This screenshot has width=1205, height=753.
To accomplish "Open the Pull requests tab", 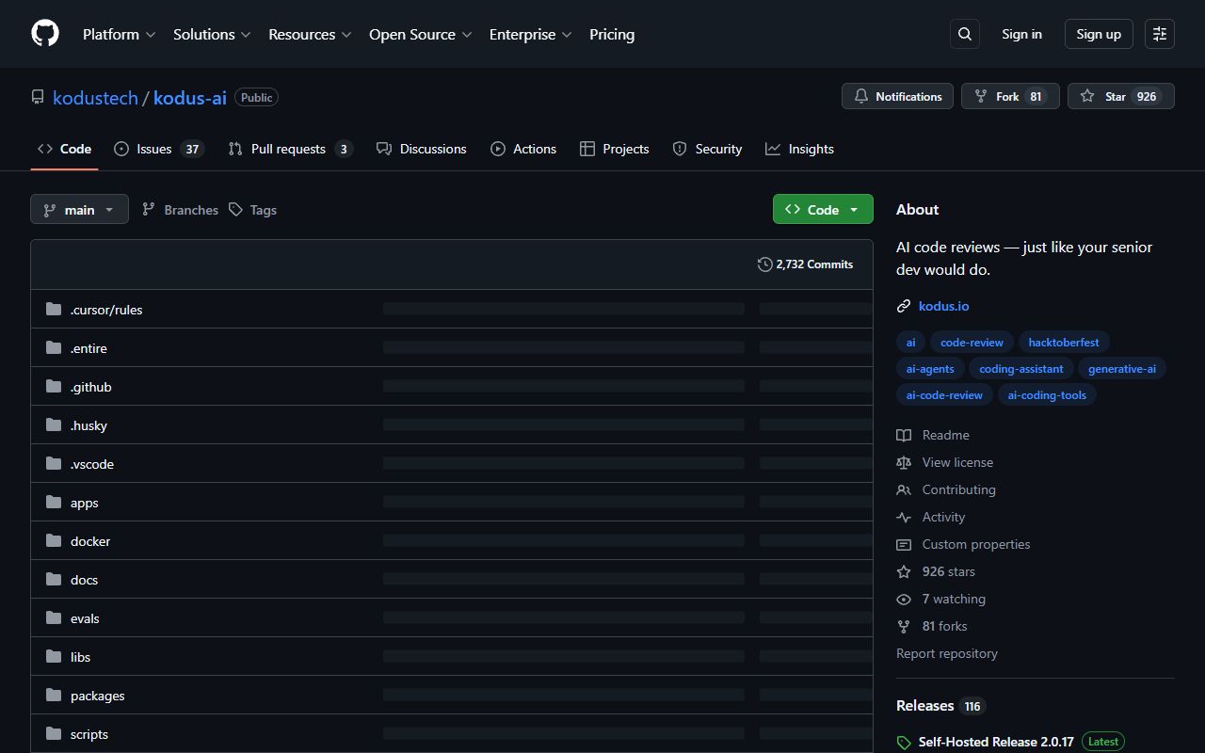I will (x=288, y=149).
